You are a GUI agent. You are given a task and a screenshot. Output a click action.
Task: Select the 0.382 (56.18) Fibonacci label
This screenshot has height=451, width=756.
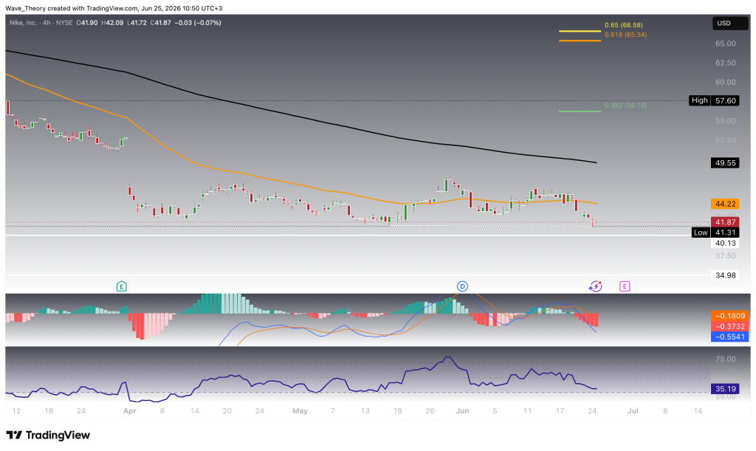pos(626,105)
